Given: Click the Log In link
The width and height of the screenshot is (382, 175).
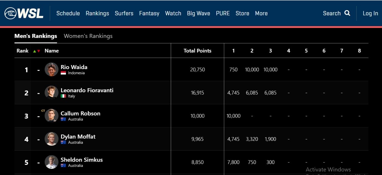Looking at the screenshot, I should pos(370,13).
